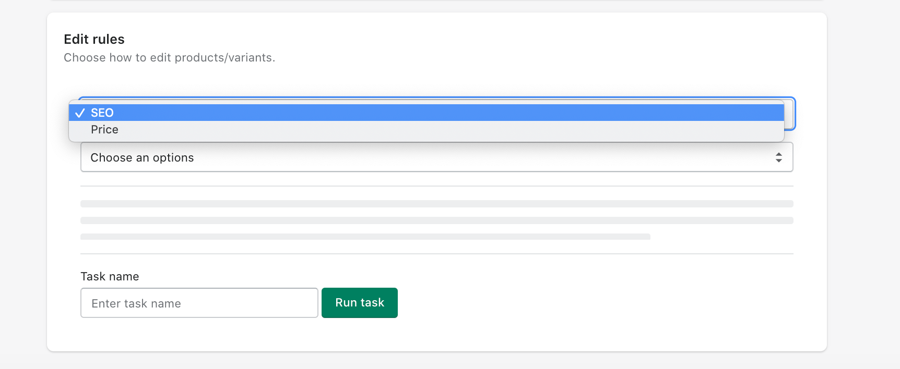Click the subtitle Choose how to edit products/variants
This screenshot has width=900, height=369.
(x=170, y=57)
